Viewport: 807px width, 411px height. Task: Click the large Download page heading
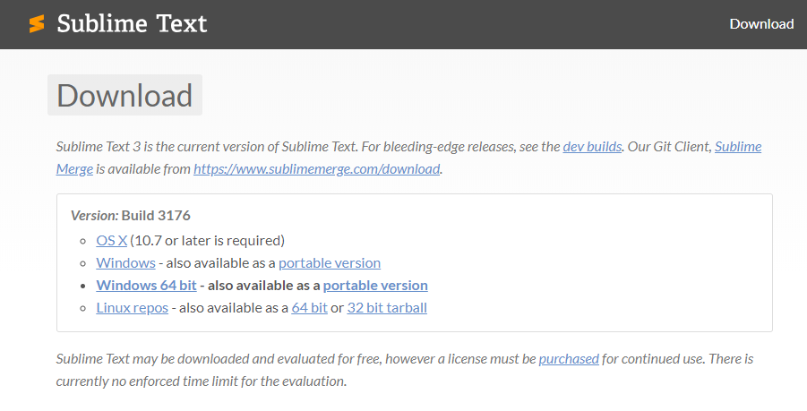[124, 96]
